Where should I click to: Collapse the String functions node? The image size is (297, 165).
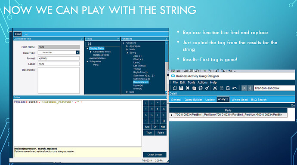pos(127,53)
